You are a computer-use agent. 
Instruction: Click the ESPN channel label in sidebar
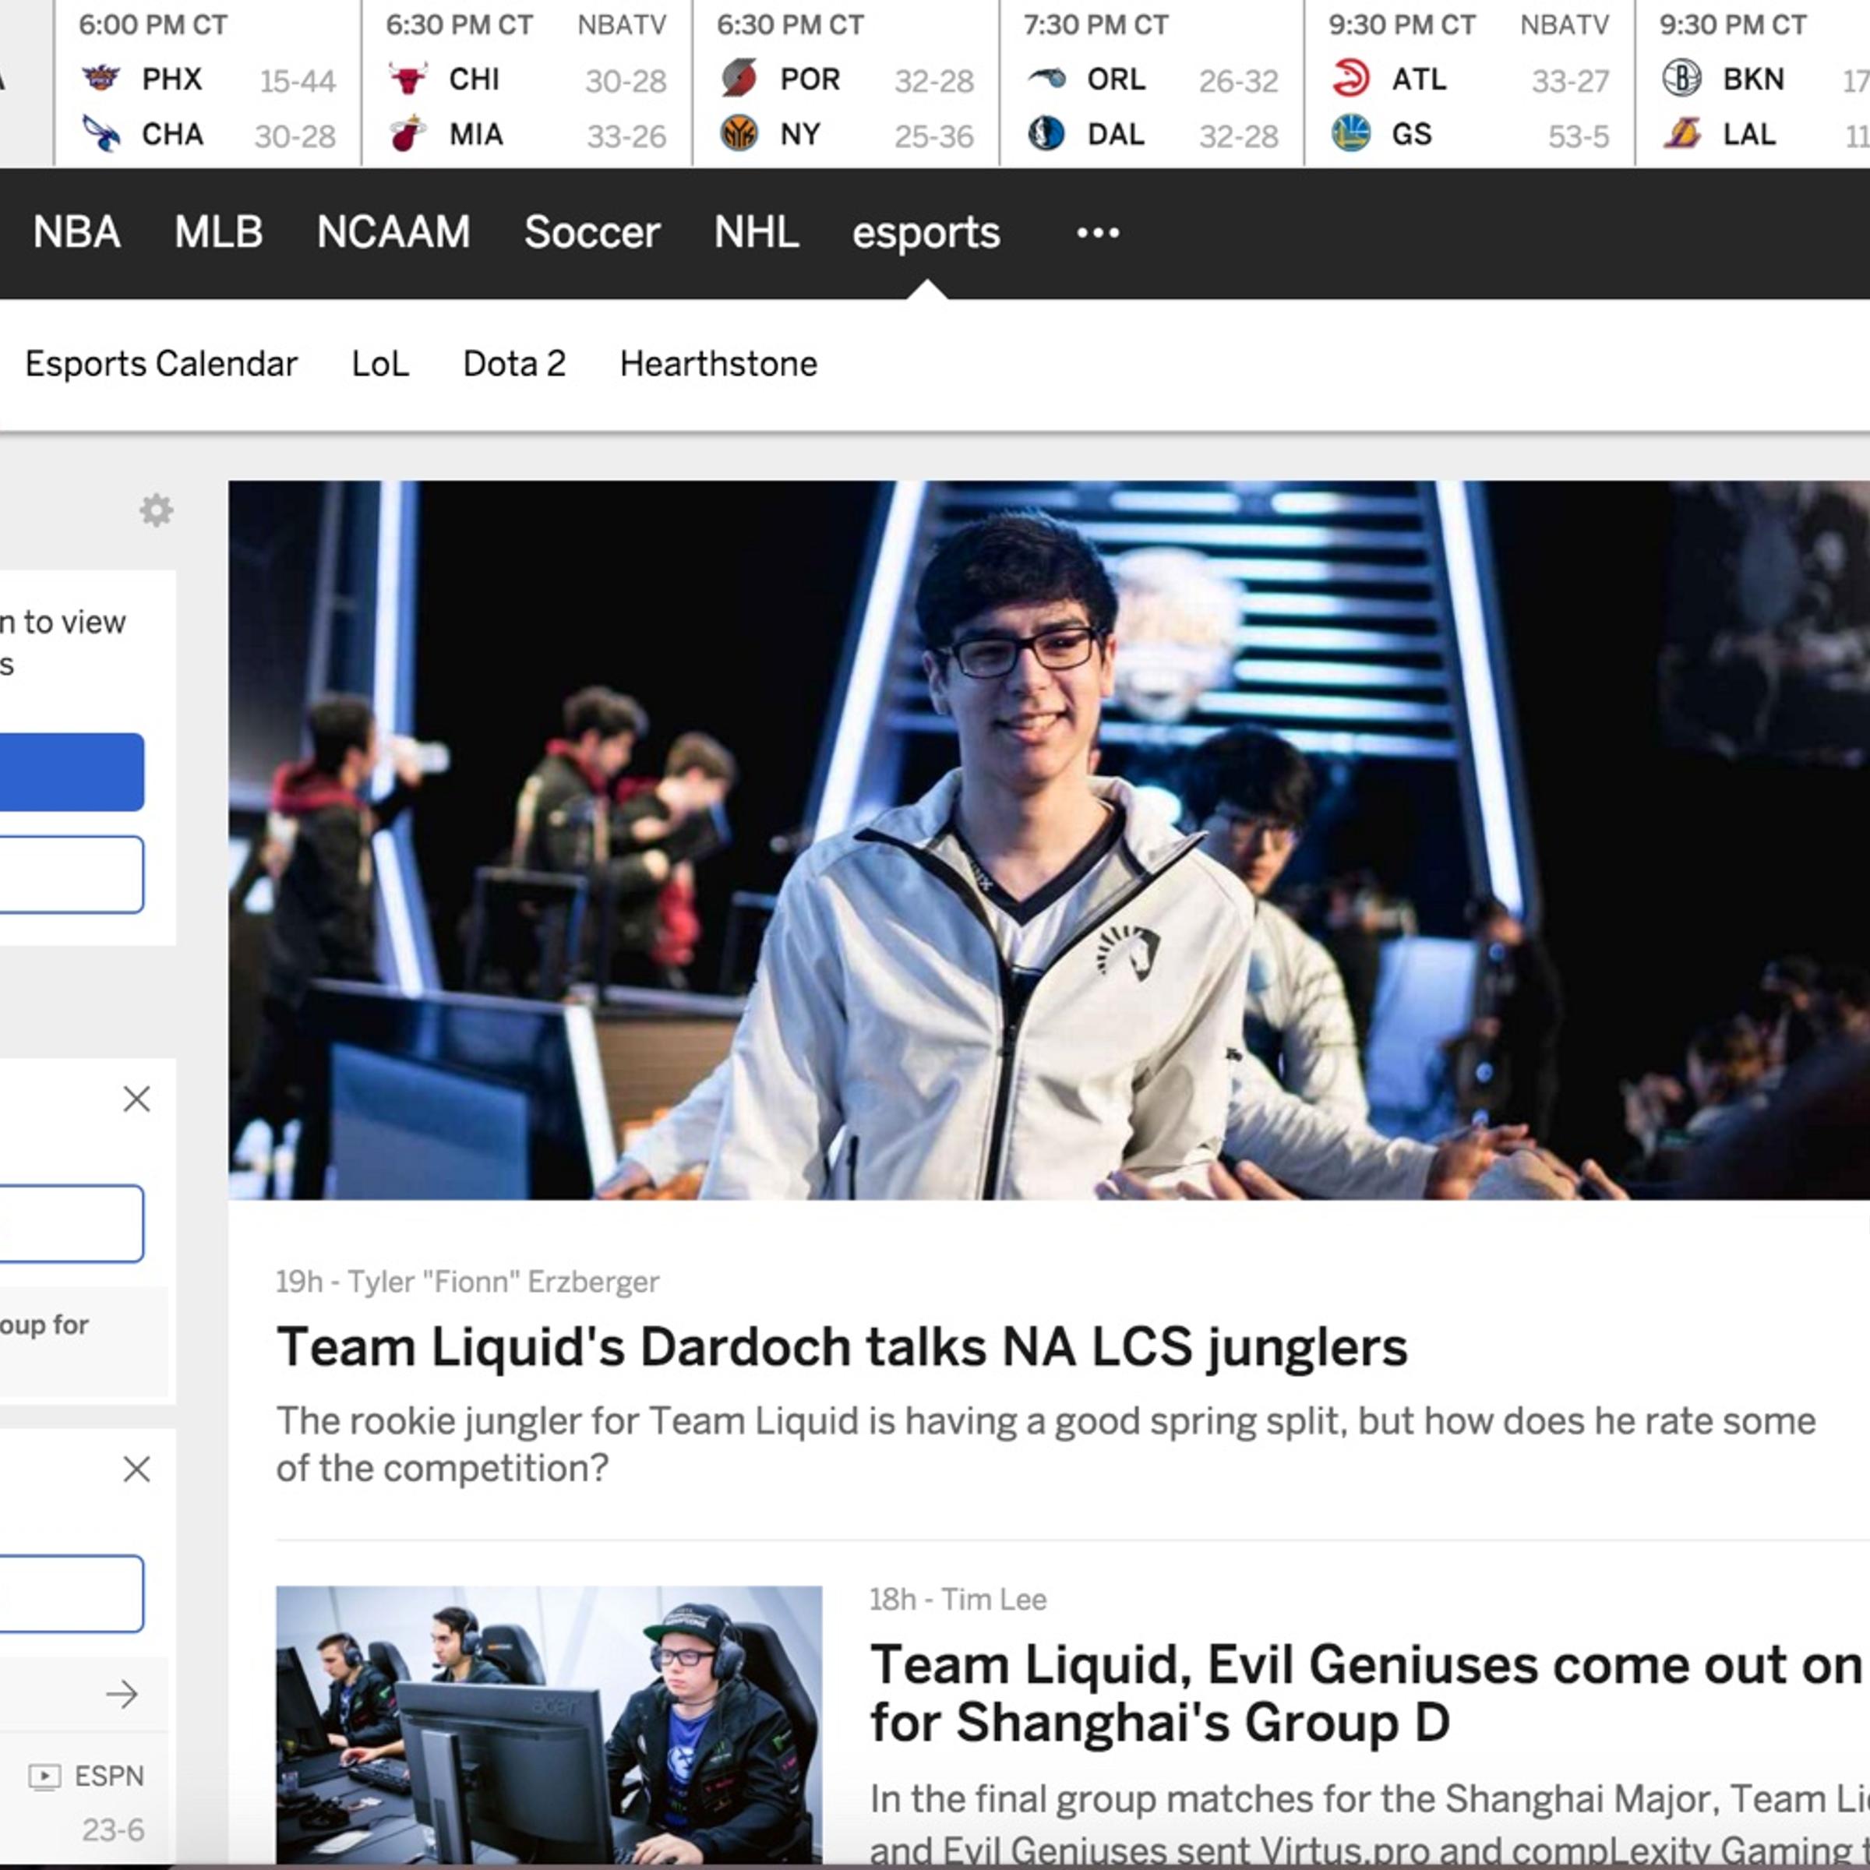click(109, 1776)
